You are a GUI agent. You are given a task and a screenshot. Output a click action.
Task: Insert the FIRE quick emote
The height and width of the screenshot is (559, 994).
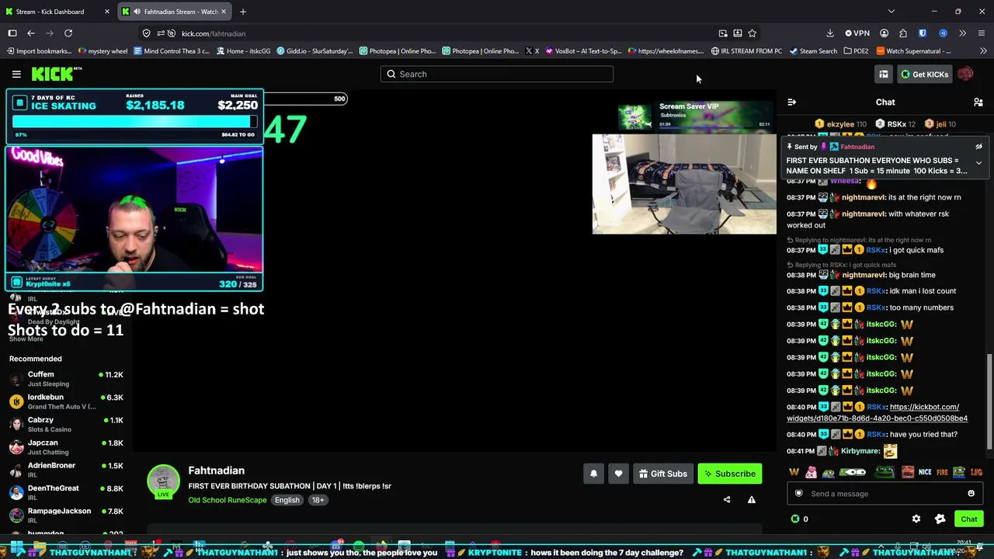pos(942,472)
